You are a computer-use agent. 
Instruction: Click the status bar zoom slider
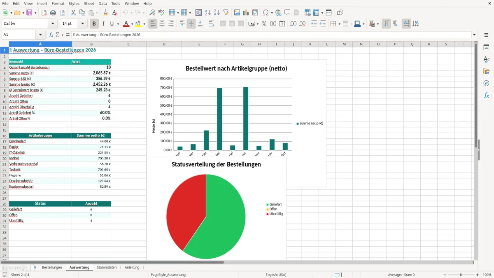tap(461, 275)
